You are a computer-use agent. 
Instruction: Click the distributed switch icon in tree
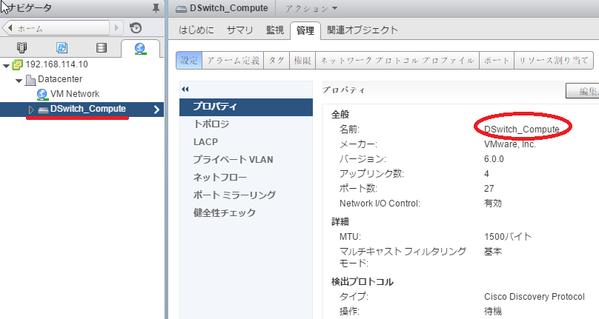[44, 110]
